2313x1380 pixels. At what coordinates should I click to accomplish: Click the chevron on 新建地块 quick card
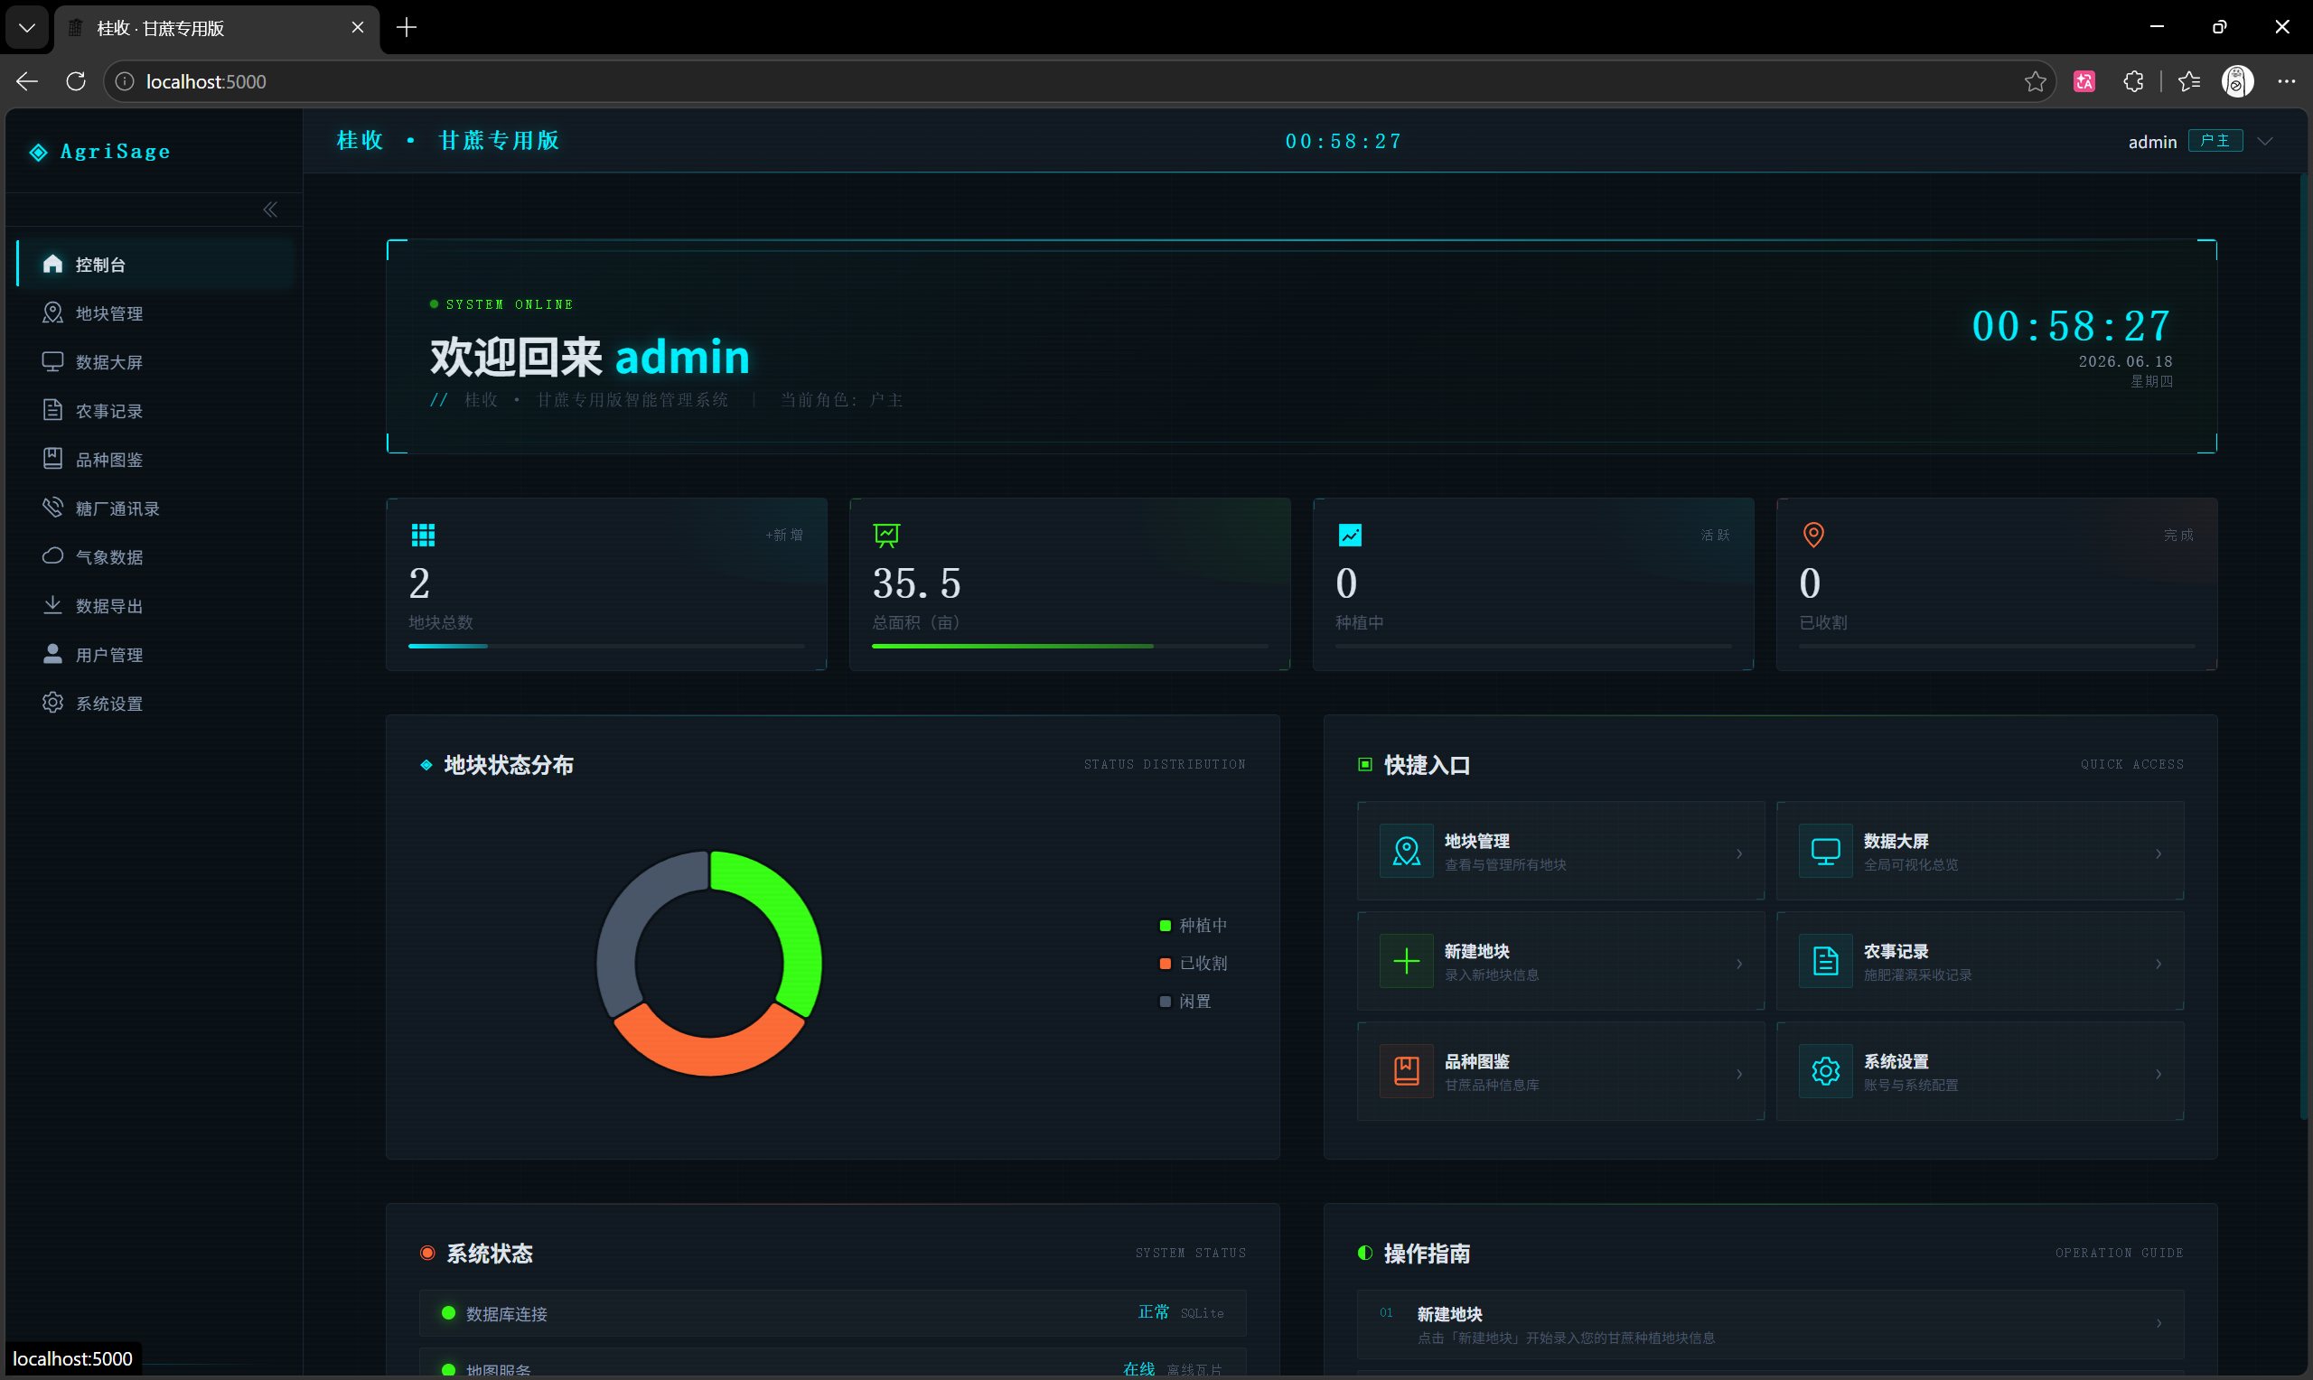click(1739, 965)
